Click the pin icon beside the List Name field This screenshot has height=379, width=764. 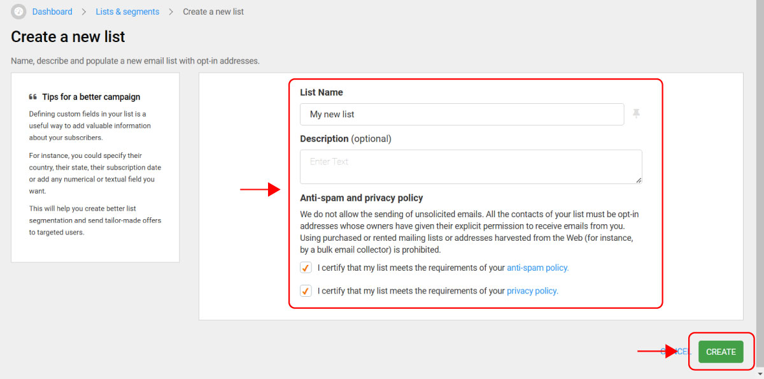tap(636, 113)
